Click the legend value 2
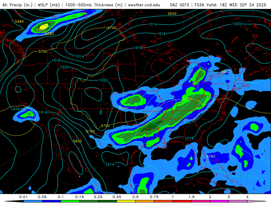Image resolution: width=271 pixels, height=203 pixels. click(210, 197)
